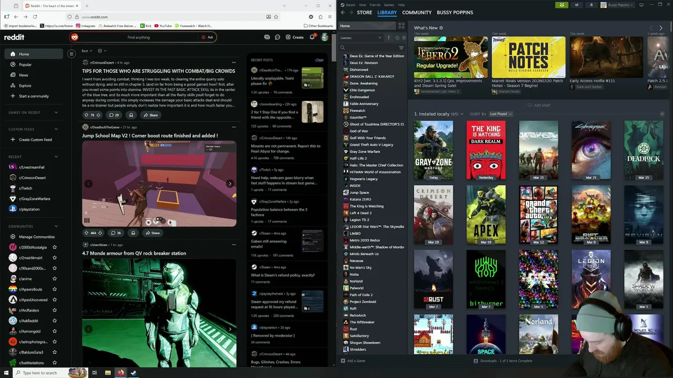This screenshot has height=378, width=673.
Task: Open File Explorer from the taskbar
Action: pyautogui.click(x=108, y=373)
